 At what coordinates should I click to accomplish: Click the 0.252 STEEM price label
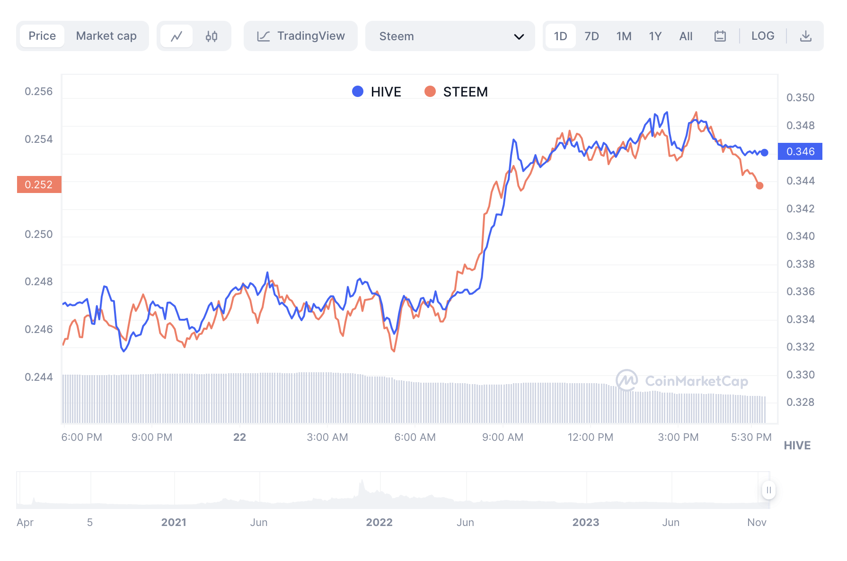click(39, 184)
